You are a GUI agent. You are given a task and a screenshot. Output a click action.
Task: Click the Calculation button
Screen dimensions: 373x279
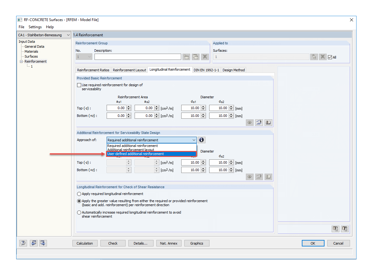(85, 243)
